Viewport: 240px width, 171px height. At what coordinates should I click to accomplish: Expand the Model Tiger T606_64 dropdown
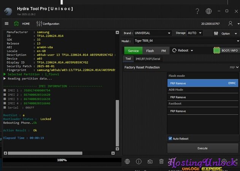pos(185,41)
